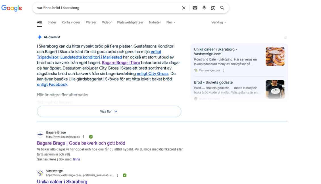Open the Verktyg dropdown

pos(218,22)
